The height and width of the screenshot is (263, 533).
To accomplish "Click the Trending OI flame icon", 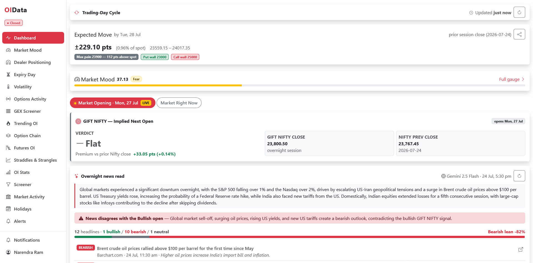I will click(x=8, y=123).
